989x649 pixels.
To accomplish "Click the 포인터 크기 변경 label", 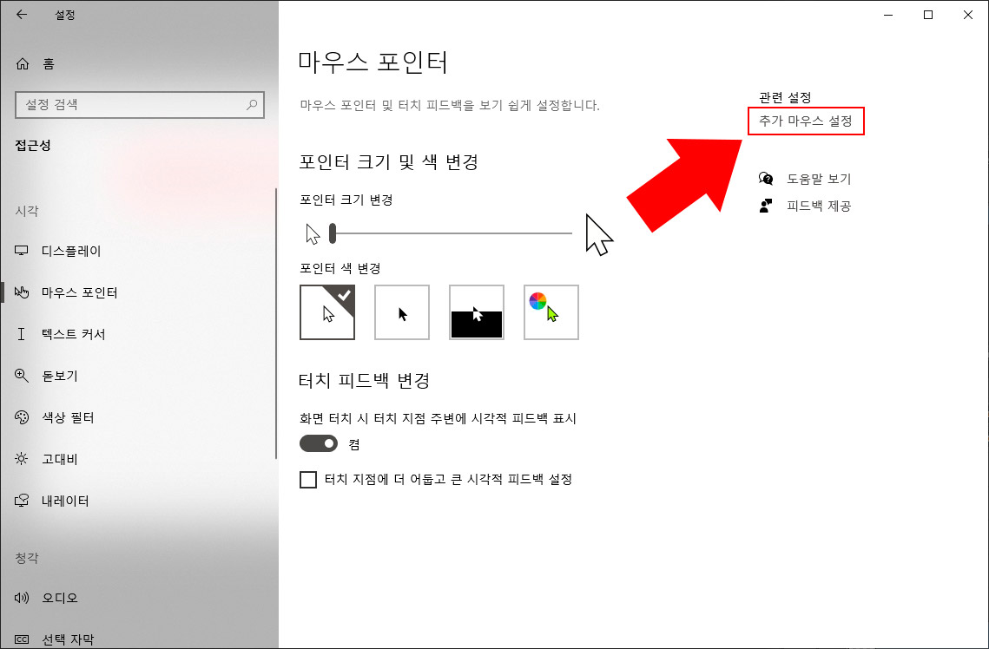I will tap(346, 200).
